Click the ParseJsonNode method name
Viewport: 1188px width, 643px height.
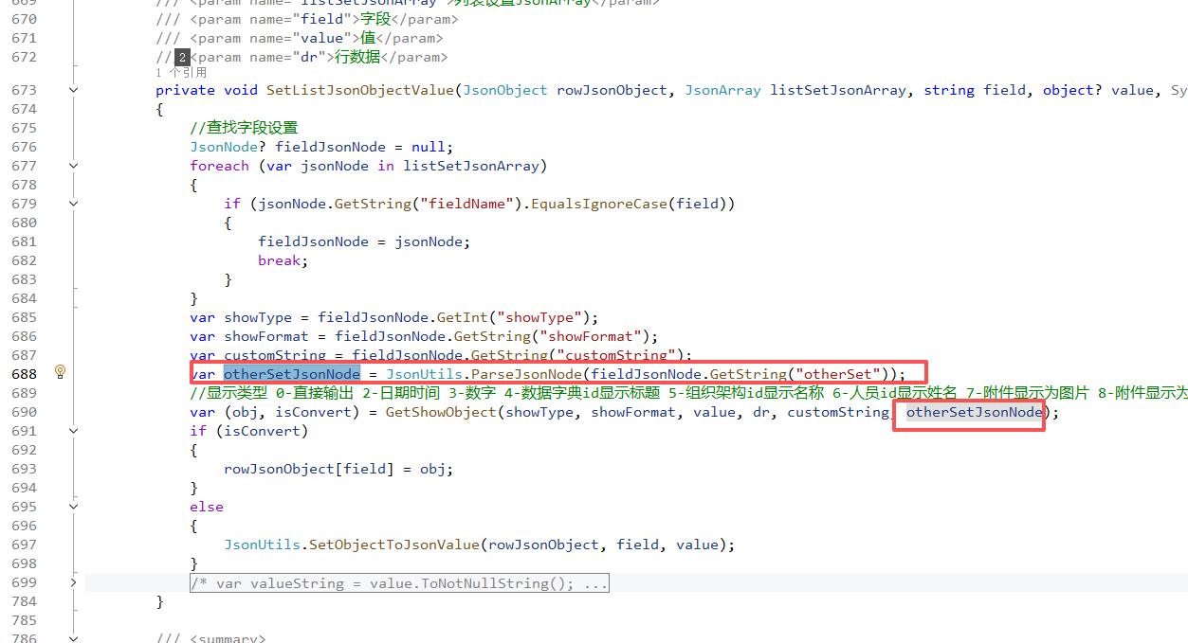tap(534, 374)
